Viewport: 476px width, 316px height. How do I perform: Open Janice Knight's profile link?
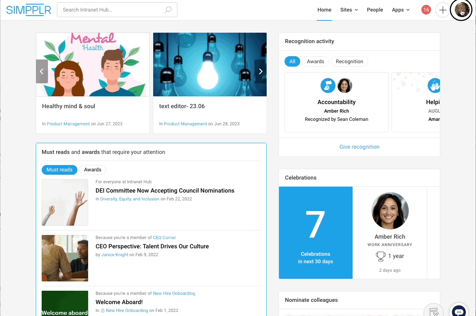(115, 255)
